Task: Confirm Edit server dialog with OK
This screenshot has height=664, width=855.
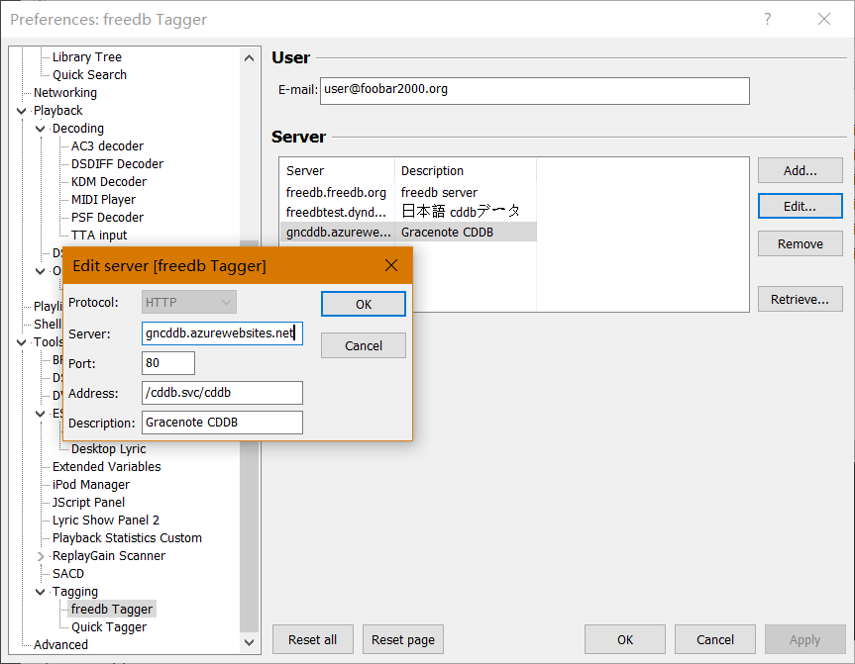Action: click(x=364, y=304)
